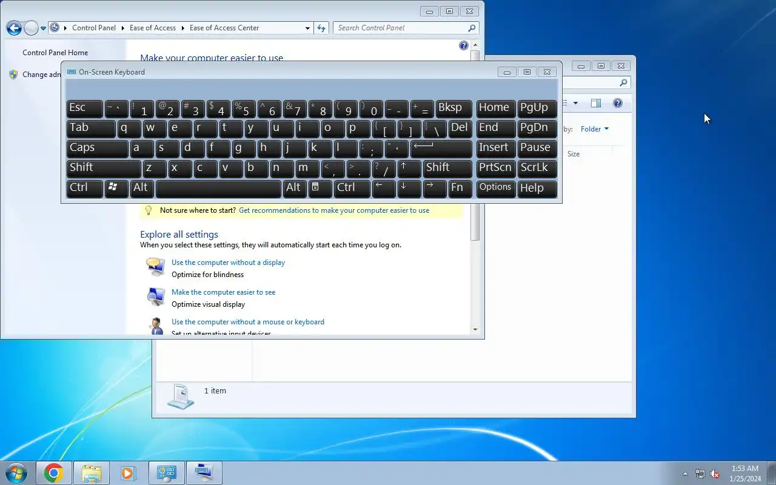Click the Tab key on keyboard

[91, 129]
